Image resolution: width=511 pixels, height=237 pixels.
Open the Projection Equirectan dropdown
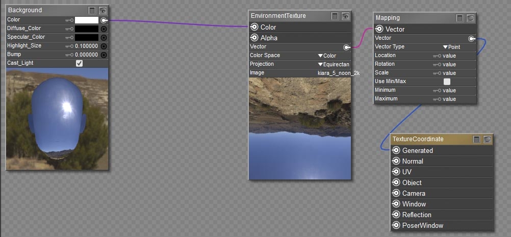(334, 64)
